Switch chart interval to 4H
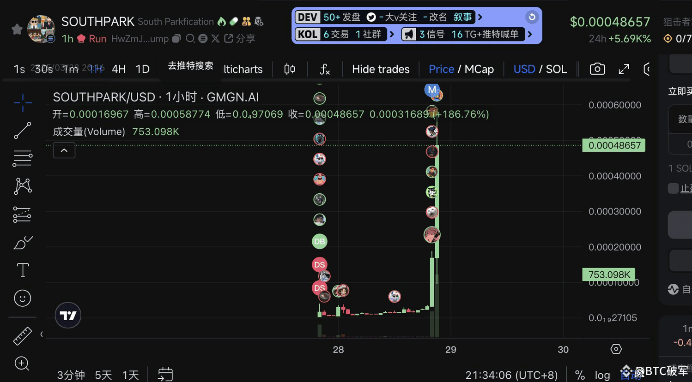Viewport: 692px width, 382px height. pyautogui.click(x=119, y=69)
